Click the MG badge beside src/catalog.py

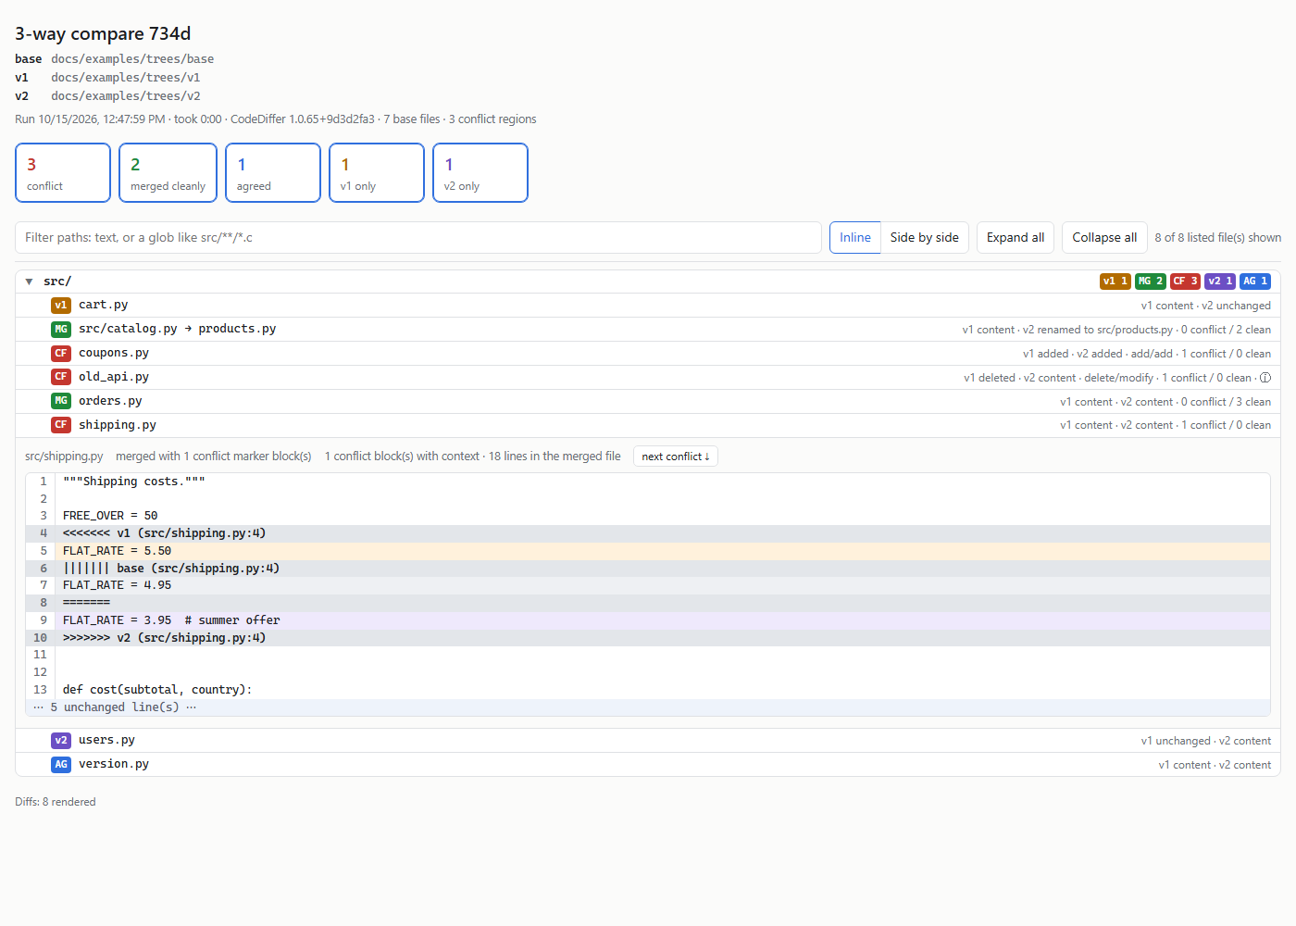tap(61, 329)
